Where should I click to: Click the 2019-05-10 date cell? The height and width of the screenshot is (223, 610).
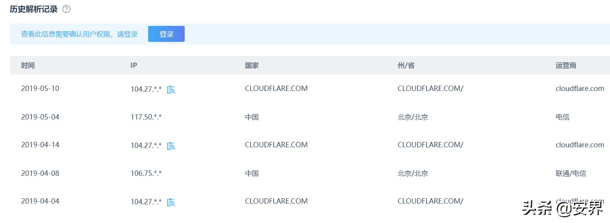(x=40, y=89)
